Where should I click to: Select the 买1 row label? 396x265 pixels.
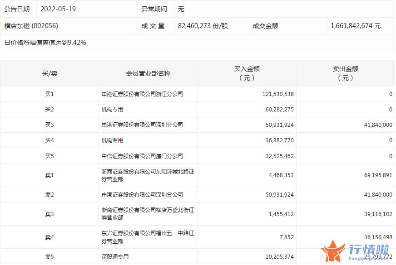pyautogui.click(x=49, y=94)
